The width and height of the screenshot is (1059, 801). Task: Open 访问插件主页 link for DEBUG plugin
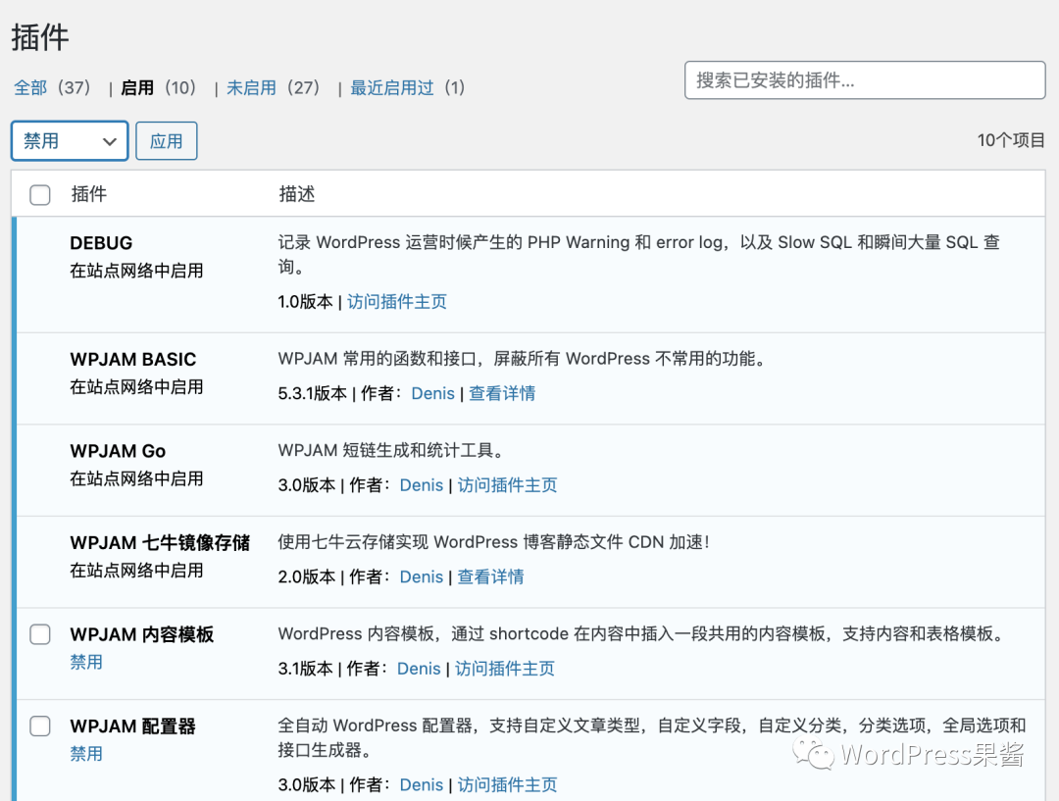(x=397, y=302)
